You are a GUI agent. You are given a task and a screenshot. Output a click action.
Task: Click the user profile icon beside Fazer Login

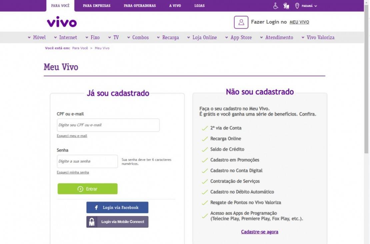tap(241, 22)
